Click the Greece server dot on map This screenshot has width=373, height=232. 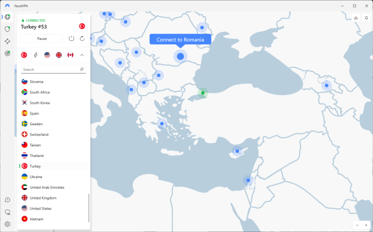(x=162, y=124)
